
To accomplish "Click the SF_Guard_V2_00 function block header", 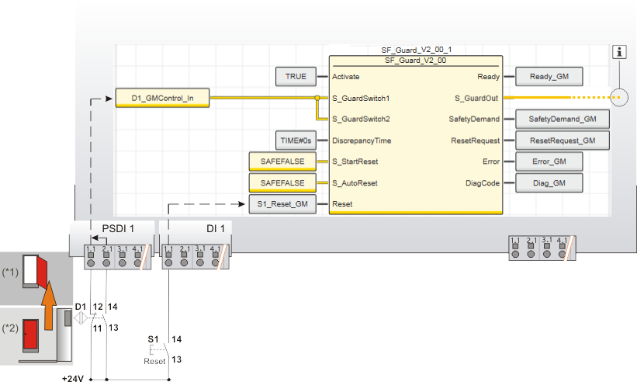I will click(414, 59).
